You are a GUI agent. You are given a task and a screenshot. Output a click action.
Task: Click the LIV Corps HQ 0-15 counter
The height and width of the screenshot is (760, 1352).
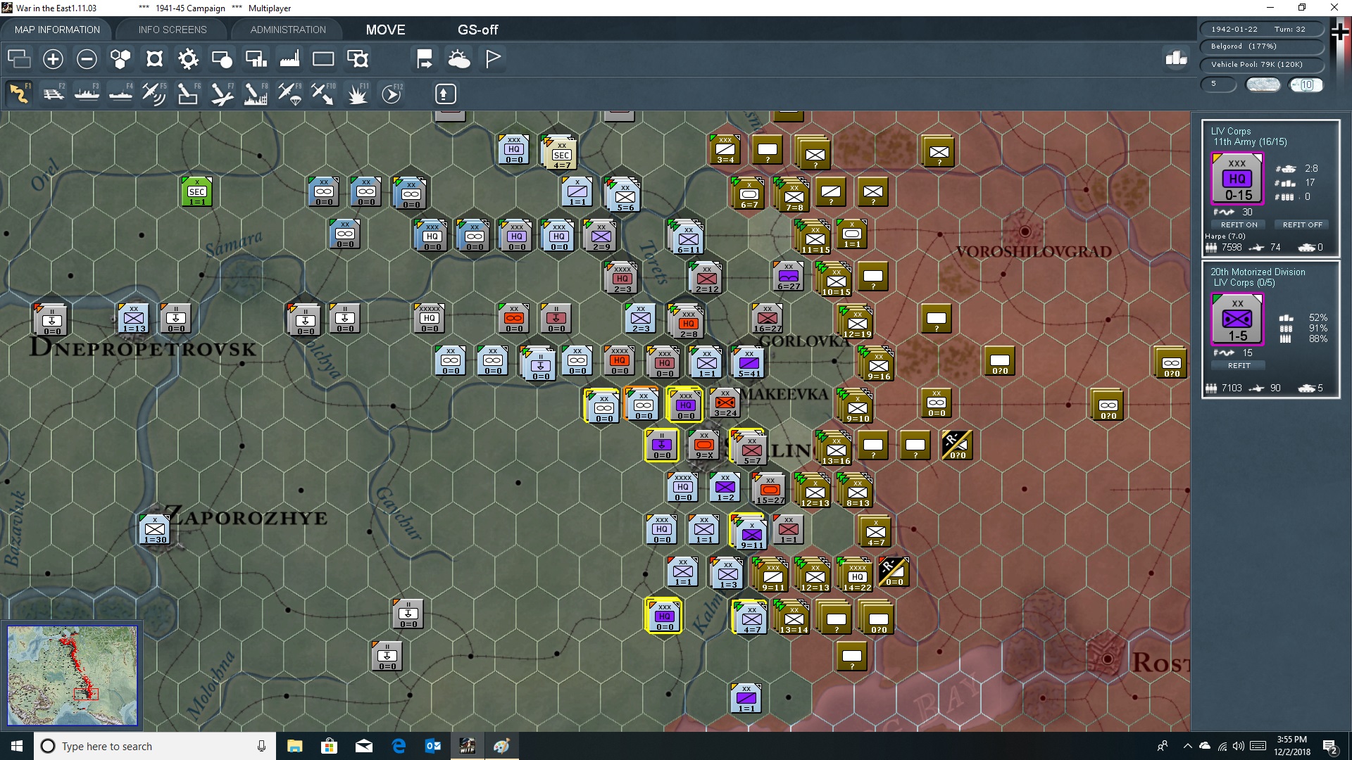pyautogui.click(x=1237, y=179)
